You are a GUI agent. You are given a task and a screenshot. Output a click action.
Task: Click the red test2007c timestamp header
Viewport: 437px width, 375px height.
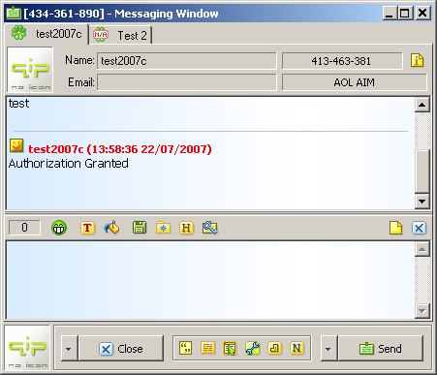[x=120, y=149]
